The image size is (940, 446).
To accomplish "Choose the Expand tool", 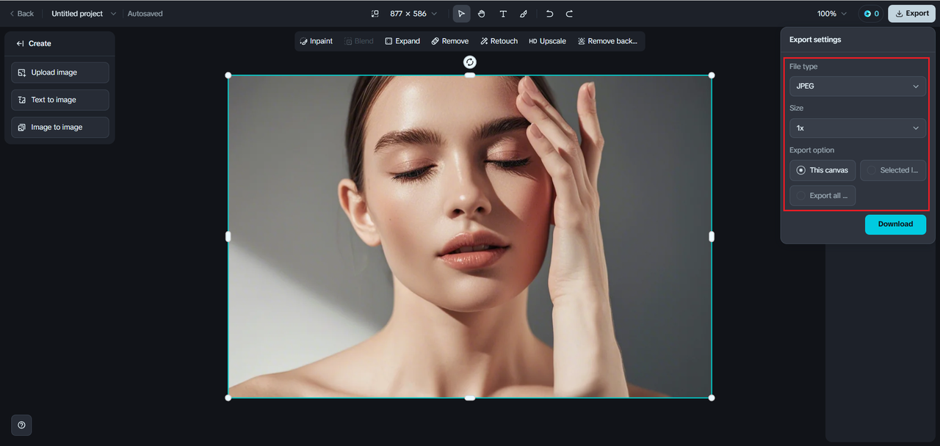I will pyautogui.click(x=402, y=41).
